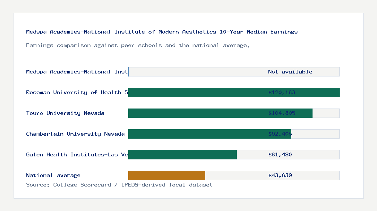
Task: Click the 'Galen Health Institutes-Las Ve' label
Action: tap(77, 154)
